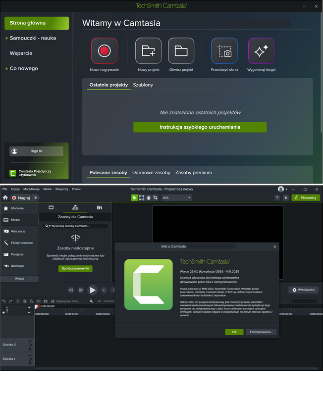Viewport: 323px width, 396px height.
Task: Switch to the media bin filmstrip tab
Action: click(x=51, y=207)
